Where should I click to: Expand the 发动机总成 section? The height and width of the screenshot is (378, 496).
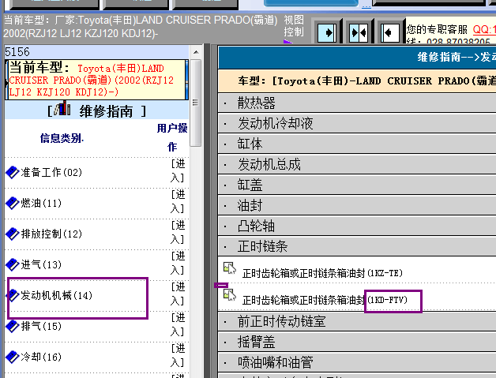click(357, 164)
